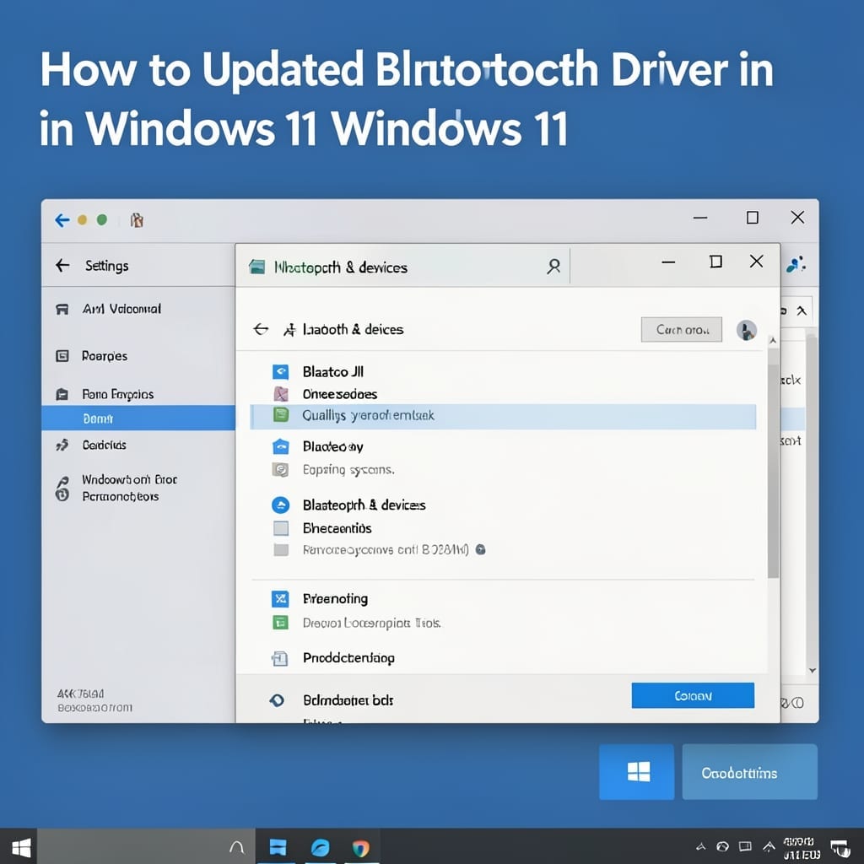Open the 'Prreenoting' entry
The image size is (864, 864).
[335, 599]
